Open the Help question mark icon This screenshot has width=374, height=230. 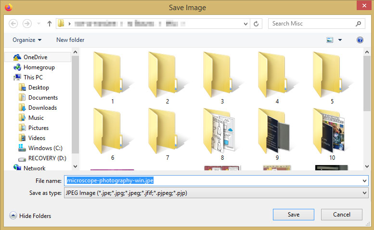point(360,40)
